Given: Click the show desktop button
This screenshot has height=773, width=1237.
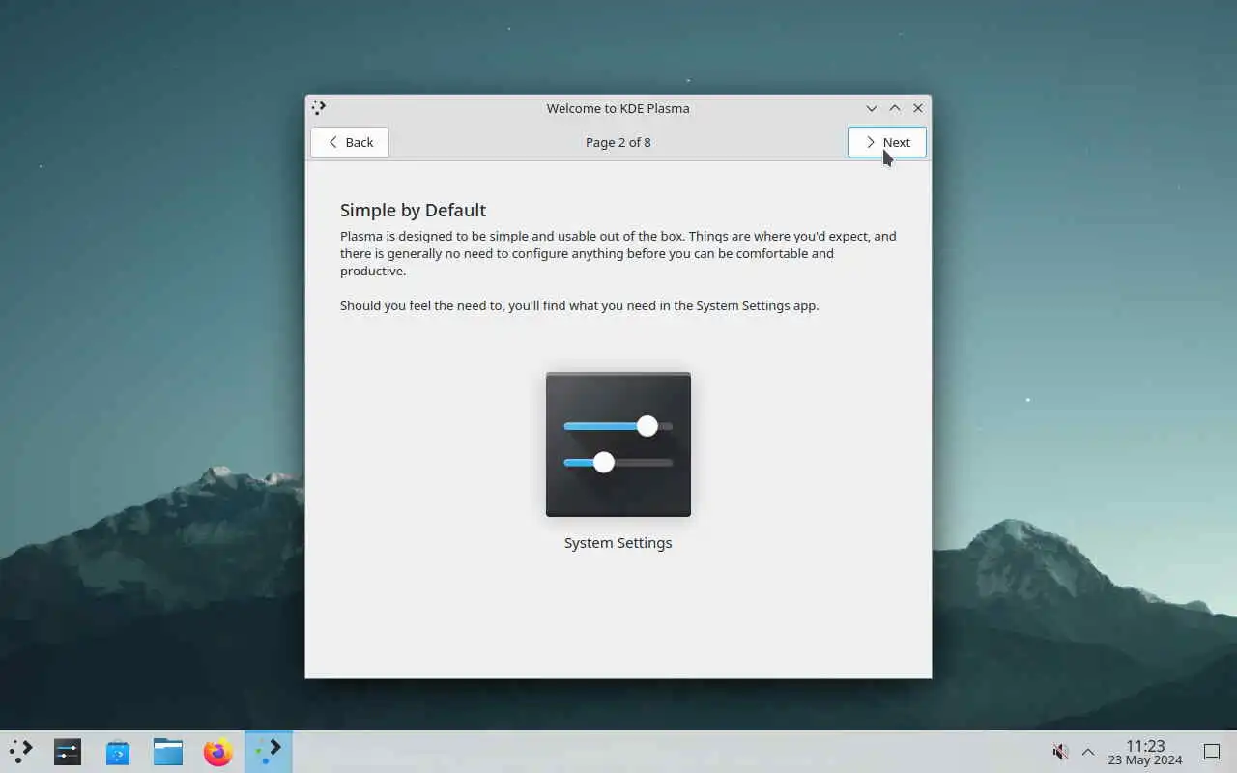Looking at the screenshot, I should (1212, 752).
